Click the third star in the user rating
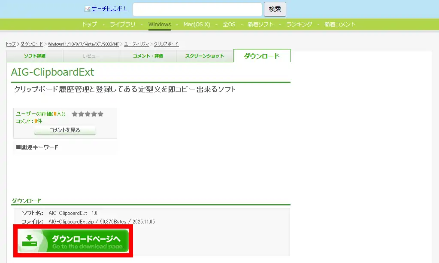Screen dimensions: 439x263 [88, 114]
